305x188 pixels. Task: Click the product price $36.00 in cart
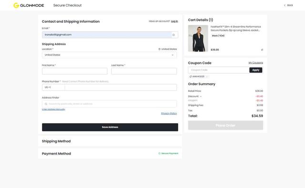click(215, 50)
